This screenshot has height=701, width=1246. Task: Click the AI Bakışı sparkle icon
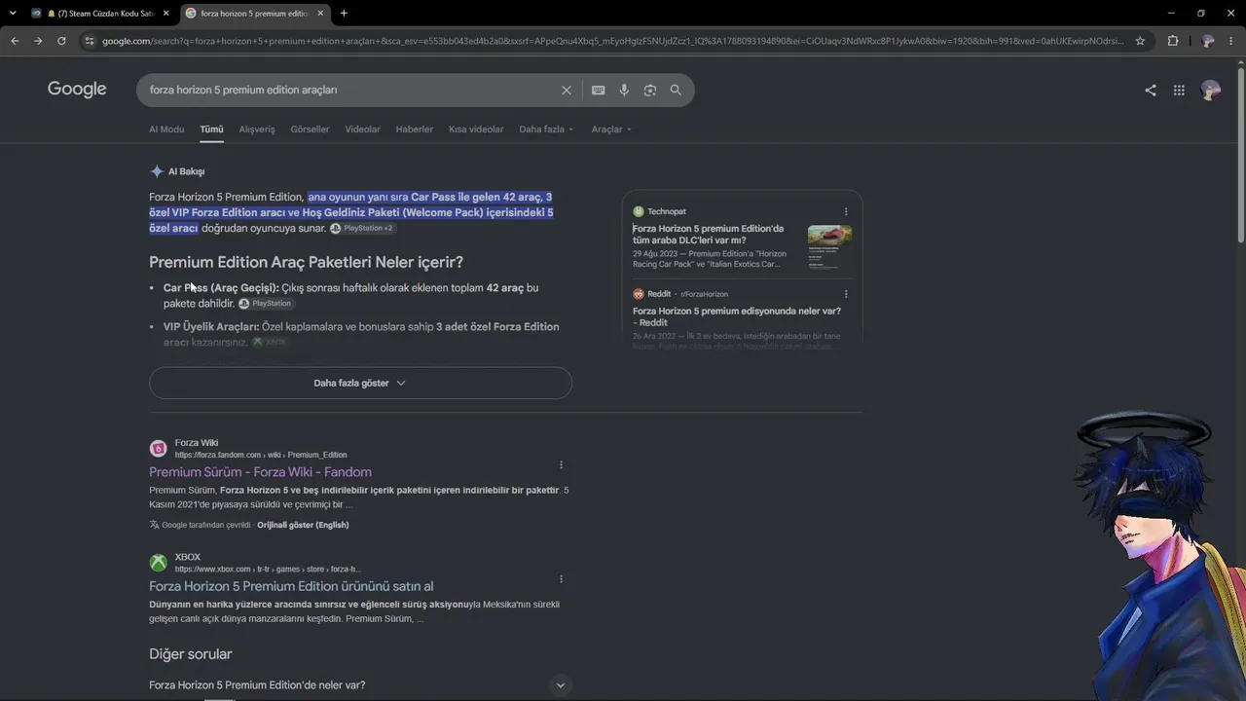tap(157, 171)
